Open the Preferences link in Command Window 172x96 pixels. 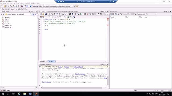tap(80, 74)
